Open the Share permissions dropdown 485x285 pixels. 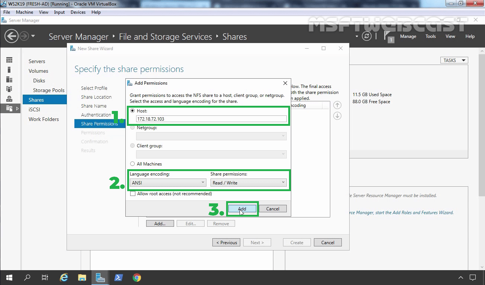(x=248, y=183)
